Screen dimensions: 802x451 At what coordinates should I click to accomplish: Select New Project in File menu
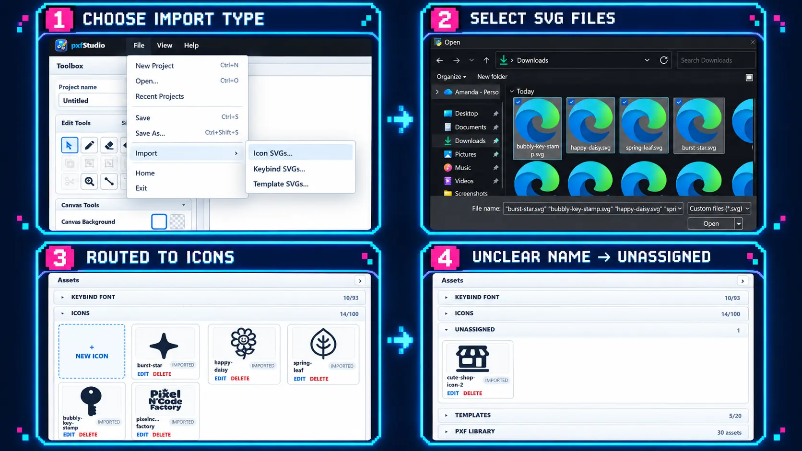click(x=187, y=66)
